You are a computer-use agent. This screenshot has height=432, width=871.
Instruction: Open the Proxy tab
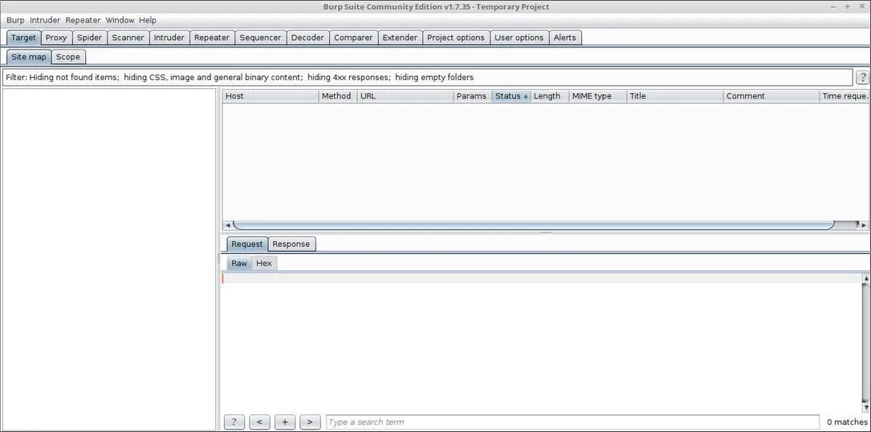pyautogui.click(x=56, y=38)
